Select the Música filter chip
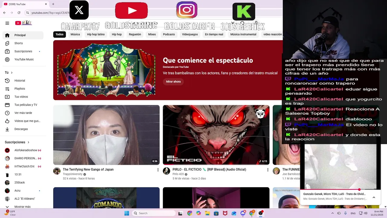 75,35
